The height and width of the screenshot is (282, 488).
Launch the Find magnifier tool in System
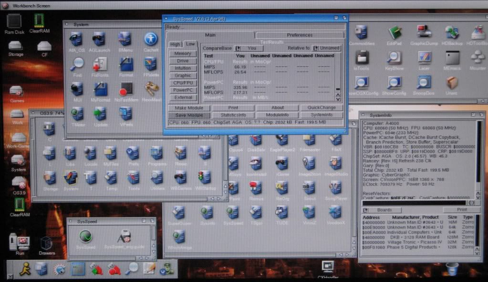[x=77, y=64]
